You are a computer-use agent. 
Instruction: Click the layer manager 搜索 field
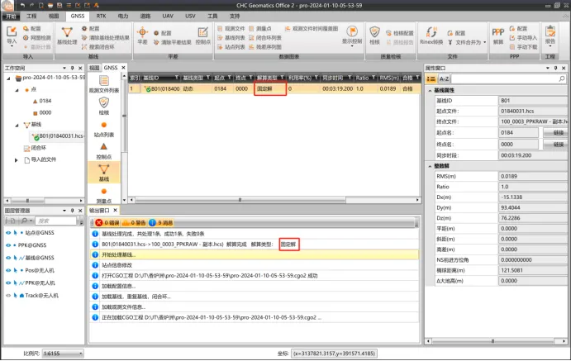tap(56, 221)
